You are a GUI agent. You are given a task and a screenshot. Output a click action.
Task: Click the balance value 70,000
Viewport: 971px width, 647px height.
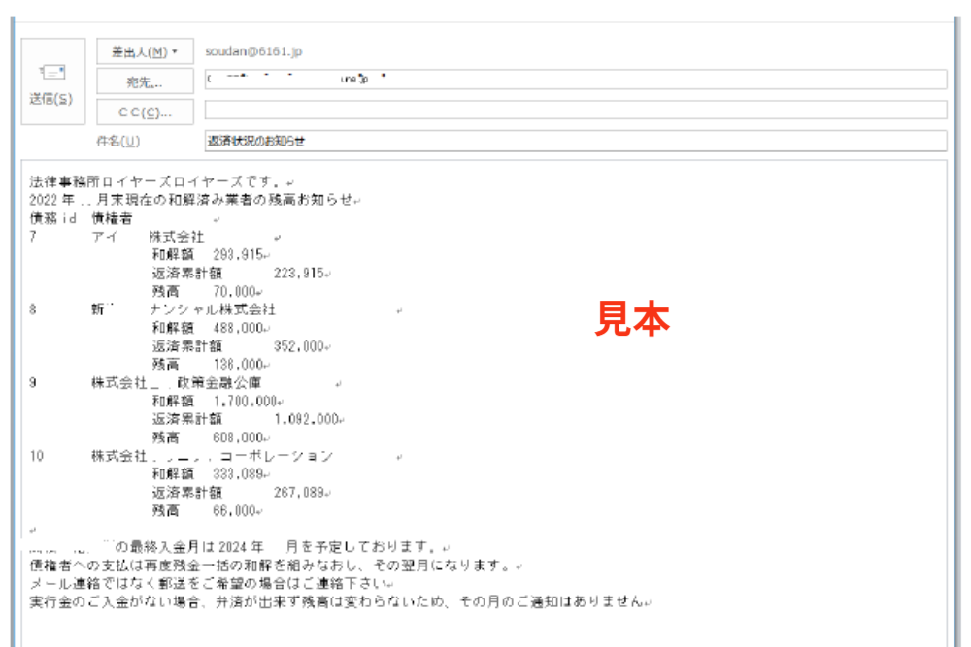235,291
